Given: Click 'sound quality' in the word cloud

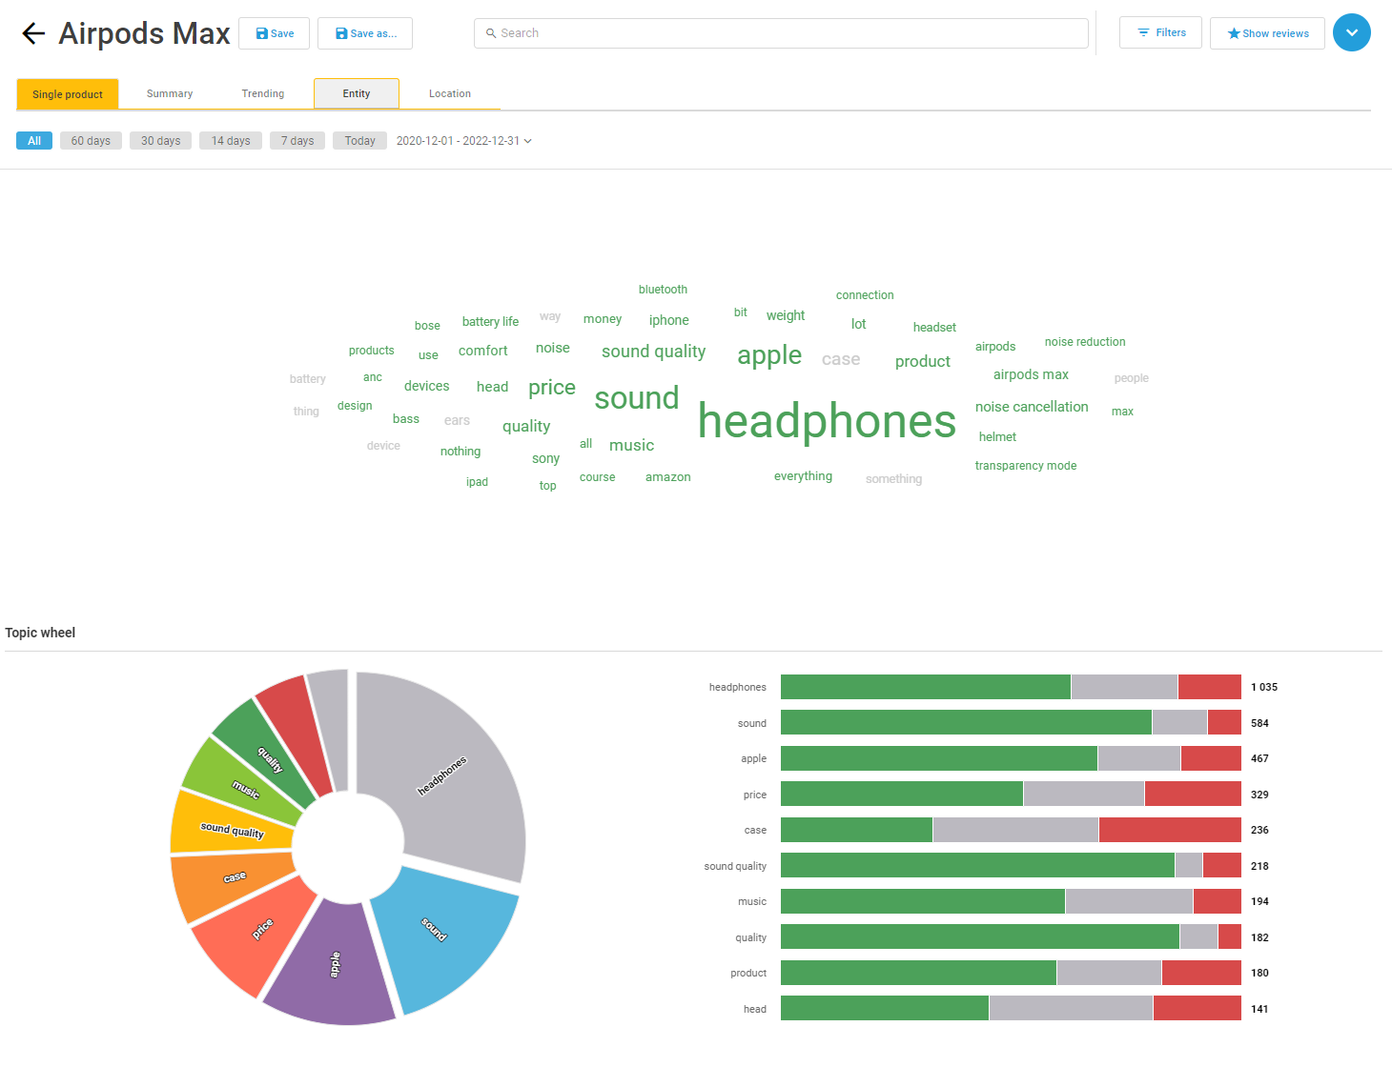Looking at the screenshot, I should 654,352.
